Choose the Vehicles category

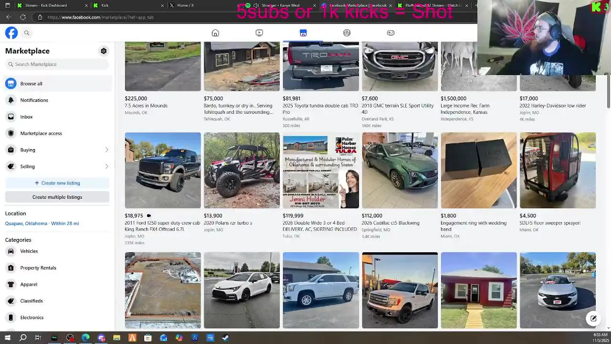click(57, 251)
